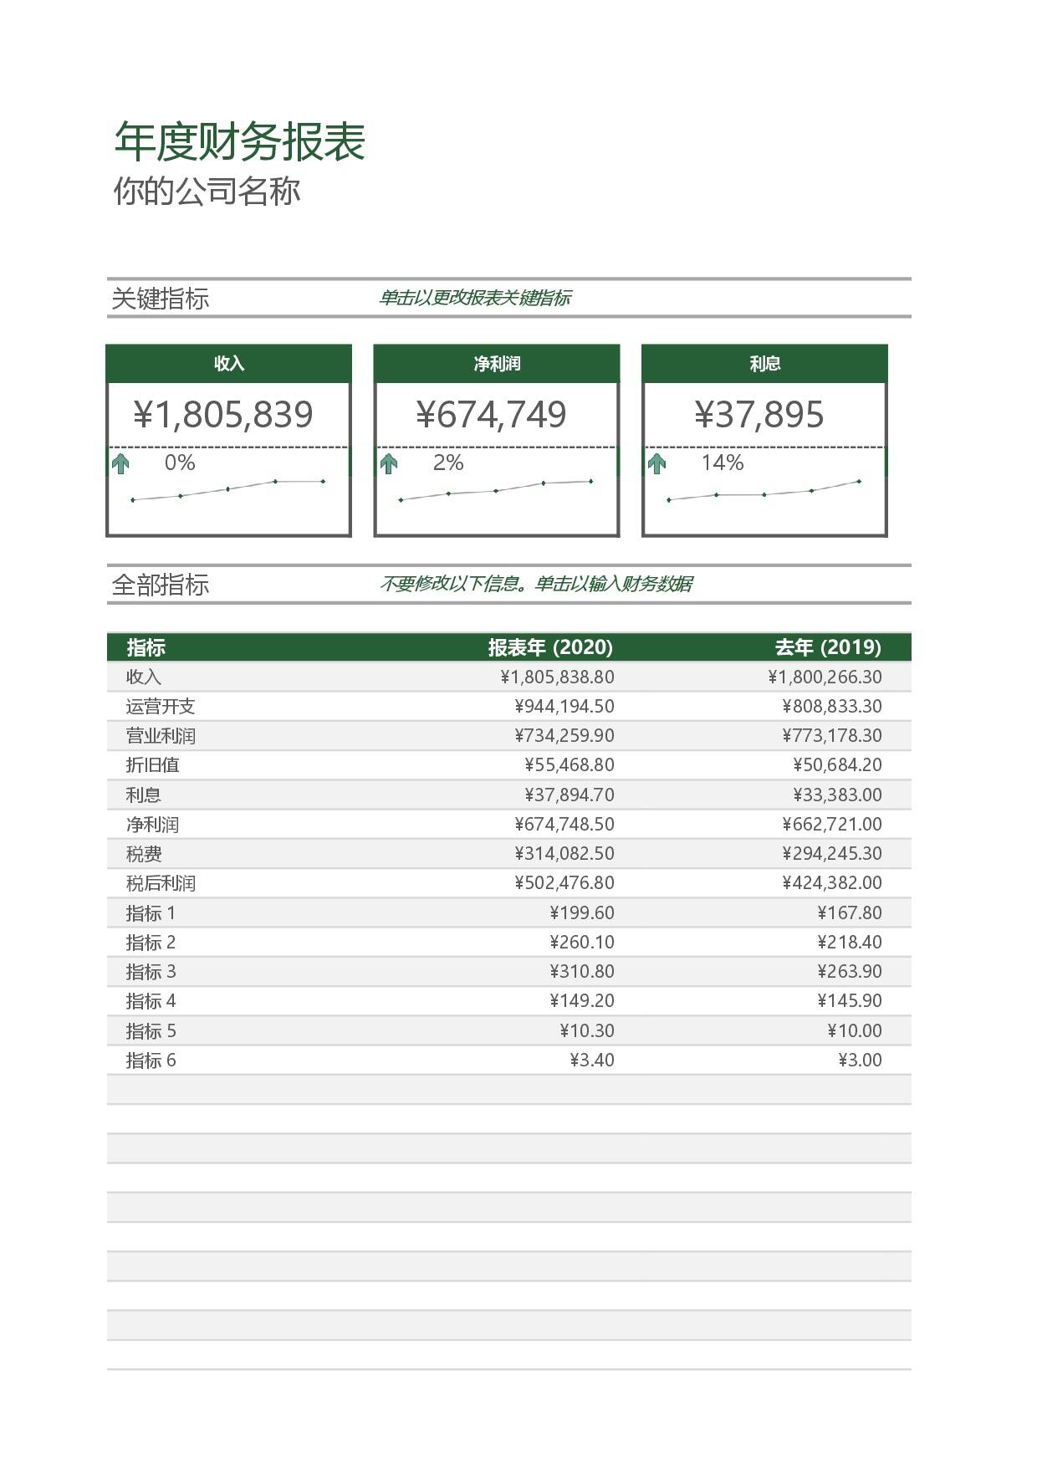Select the 去年 (2019) column header

pos(827,647)
